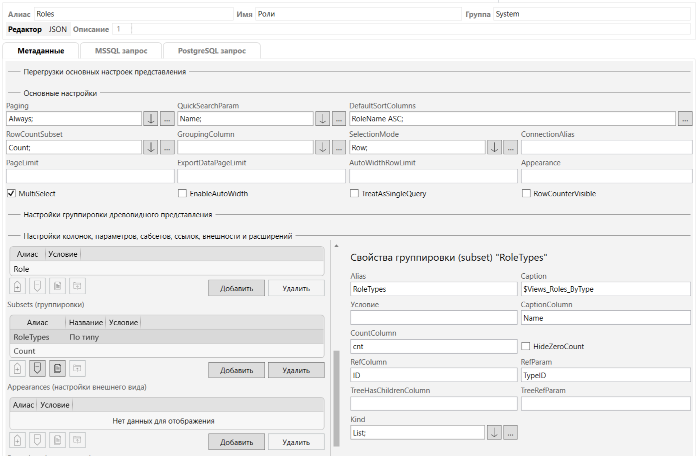696x456 pixels.
Task: Click the ellipsis button next to the Kind field
Action: click(510, 433)
